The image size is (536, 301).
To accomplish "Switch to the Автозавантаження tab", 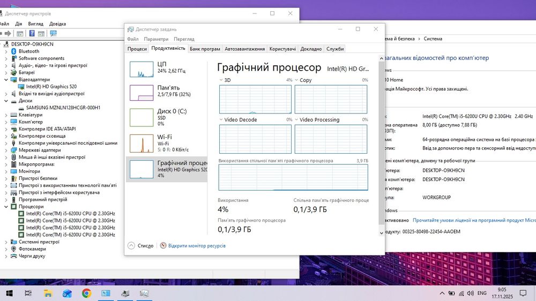I will point(244,49).
